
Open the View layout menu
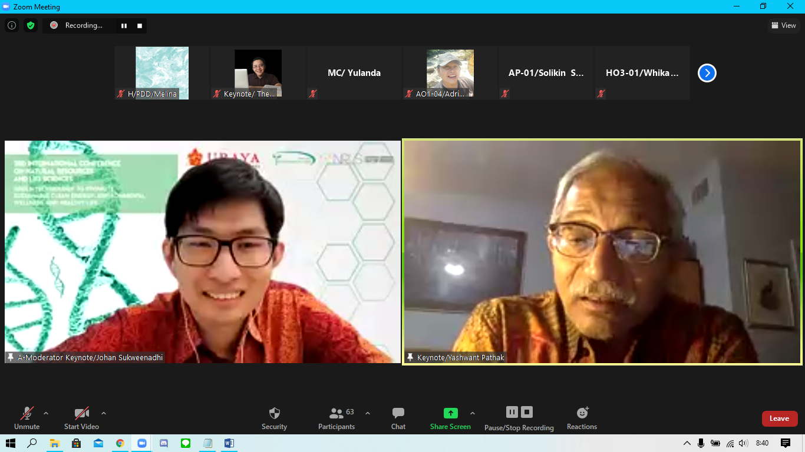[x=783, y=25]
